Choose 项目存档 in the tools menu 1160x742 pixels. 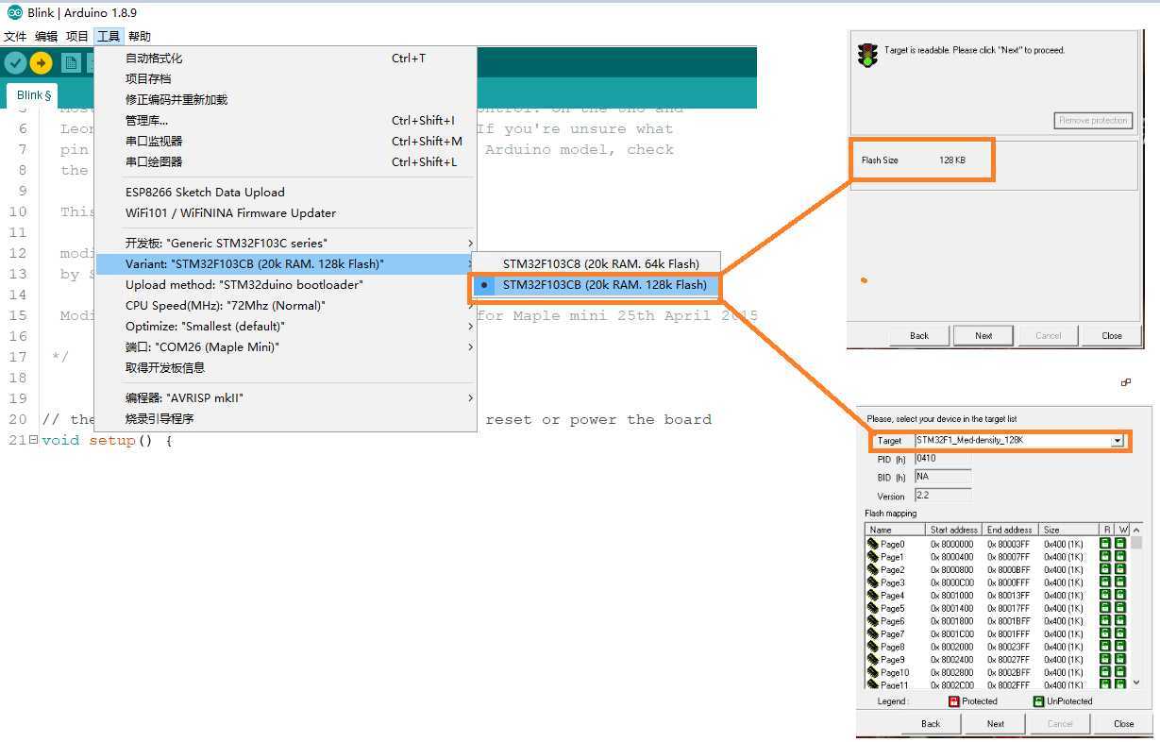(285, 78)
